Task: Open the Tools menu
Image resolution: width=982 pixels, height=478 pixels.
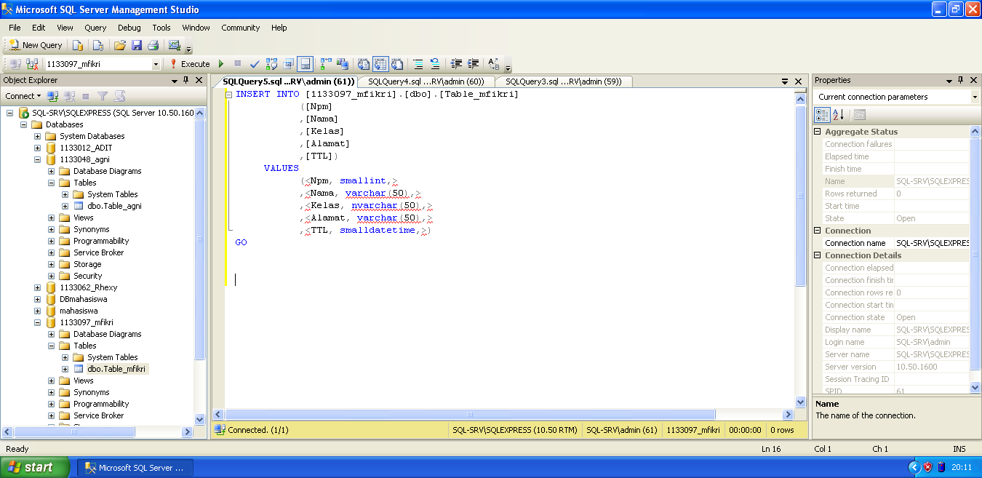Action: click(x=161, y=28)
